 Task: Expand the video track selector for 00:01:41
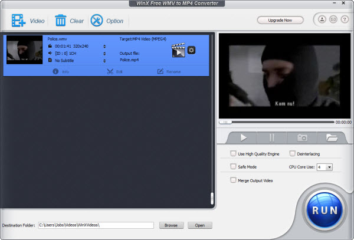coord(104,46)
